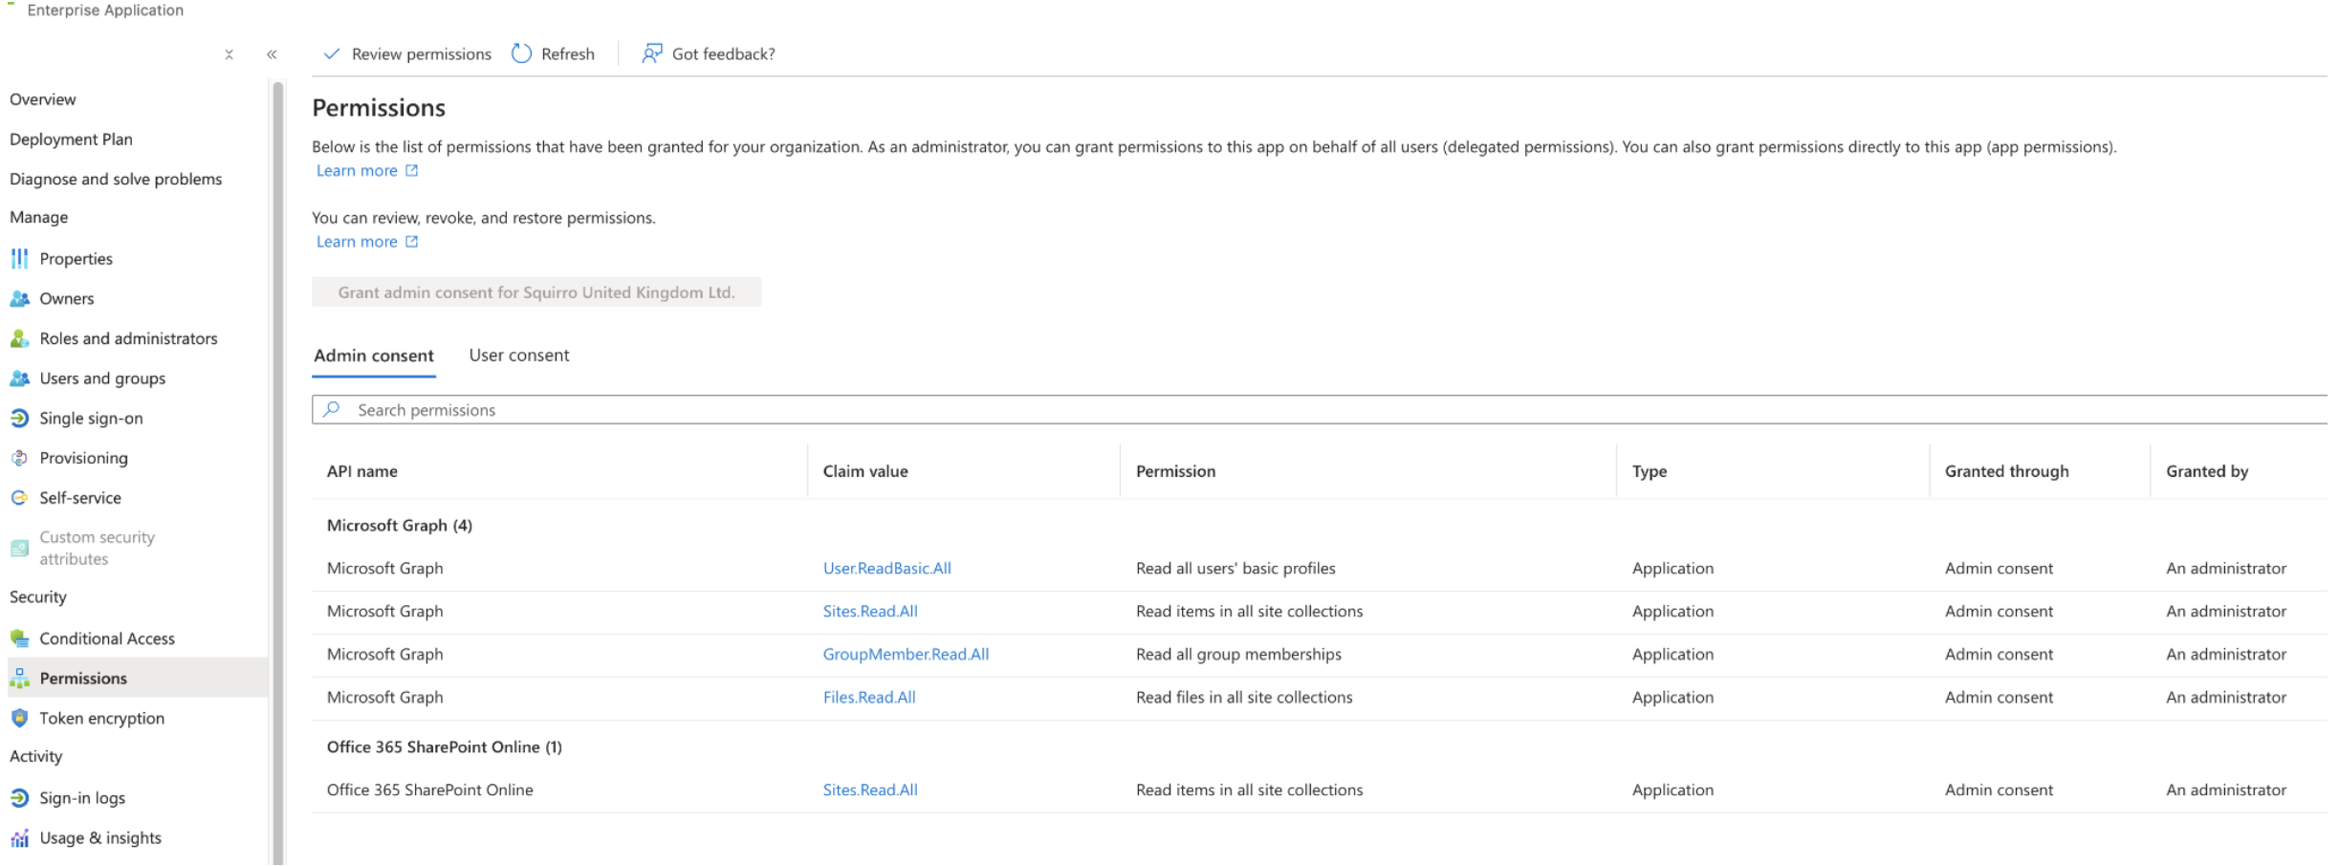Click the Conditional Access icon
The image size is (2339, 866).
point(19,638)
